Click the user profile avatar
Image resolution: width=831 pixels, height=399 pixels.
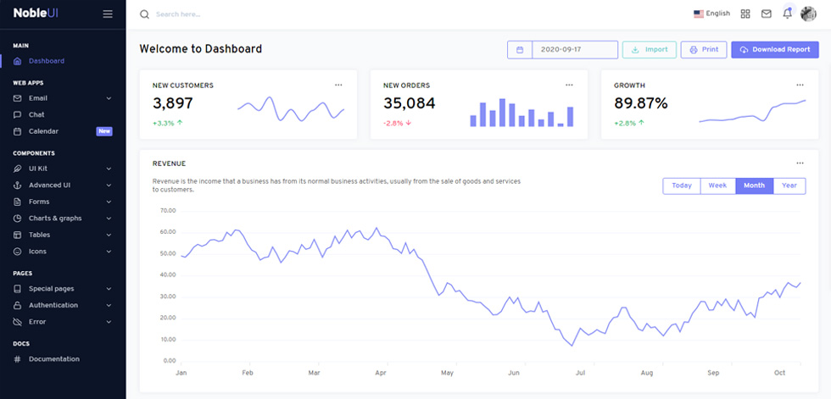pyautogui.click(x=808, y=14)
